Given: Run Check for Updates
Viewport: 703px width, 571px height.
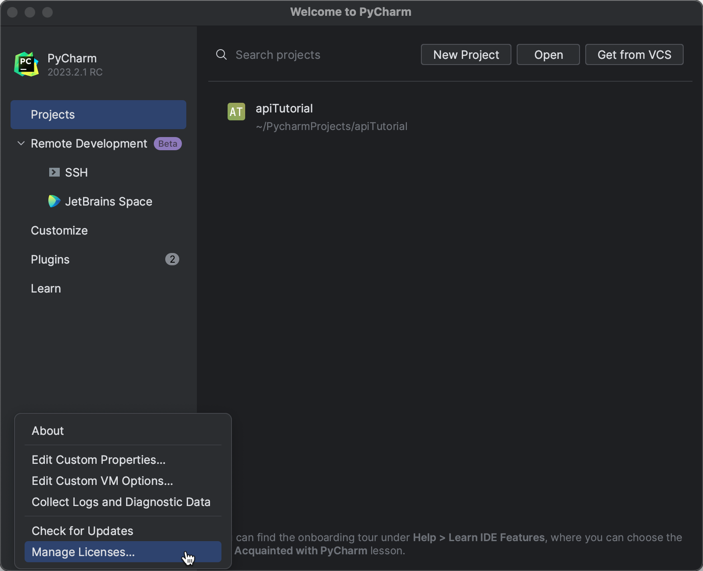Looking at the screenshot, I should (82, 531).
